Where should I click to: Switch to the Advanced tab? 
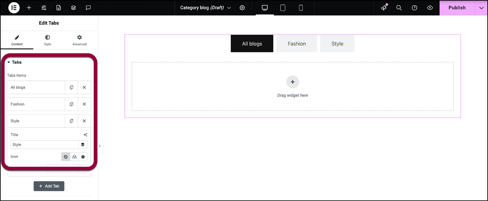(79, 40)
